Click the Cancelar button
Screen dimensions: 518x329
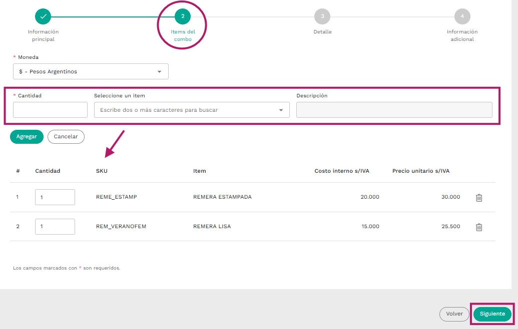(x=66, y=136)
